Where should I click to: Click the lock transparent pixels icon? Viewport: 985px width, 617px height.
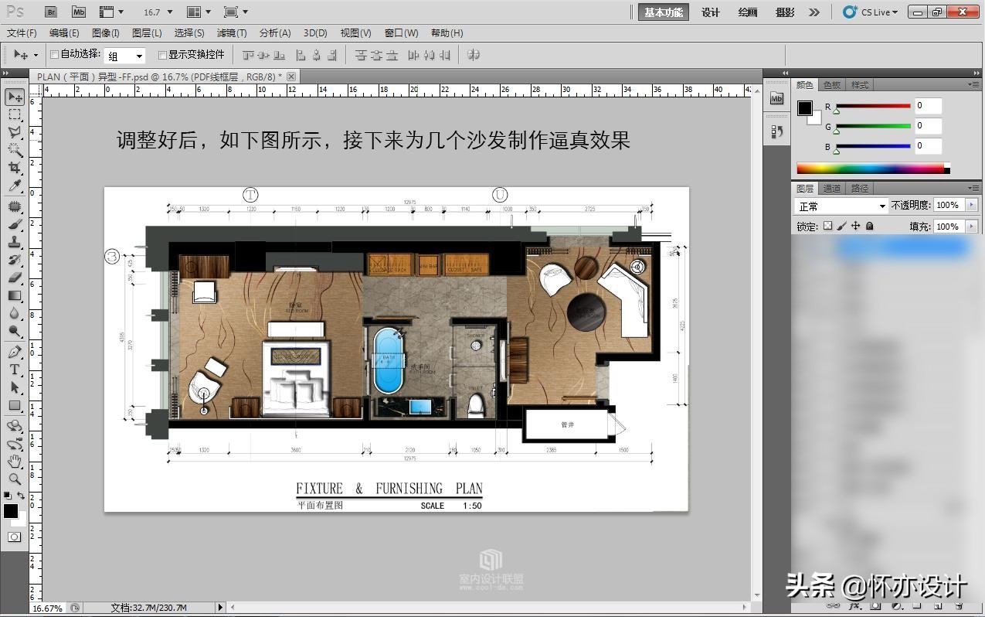[827, 225]
